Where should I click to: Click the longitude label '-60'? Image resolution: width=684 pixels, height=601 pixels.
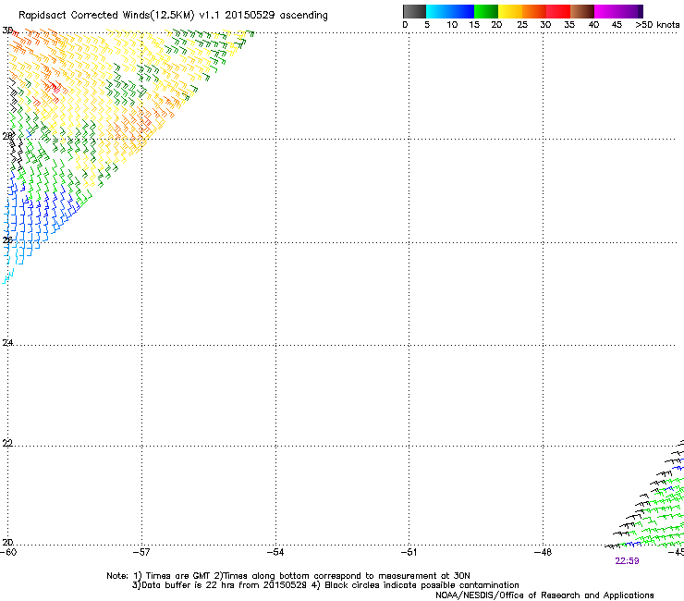8,552
